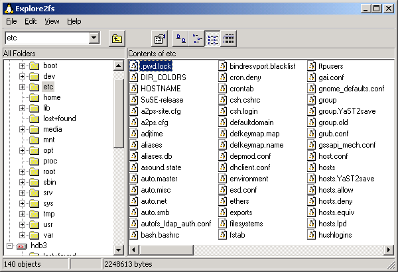Click the Explore2fs penguin title icon

pyautogui.click(x=9, y=9)
